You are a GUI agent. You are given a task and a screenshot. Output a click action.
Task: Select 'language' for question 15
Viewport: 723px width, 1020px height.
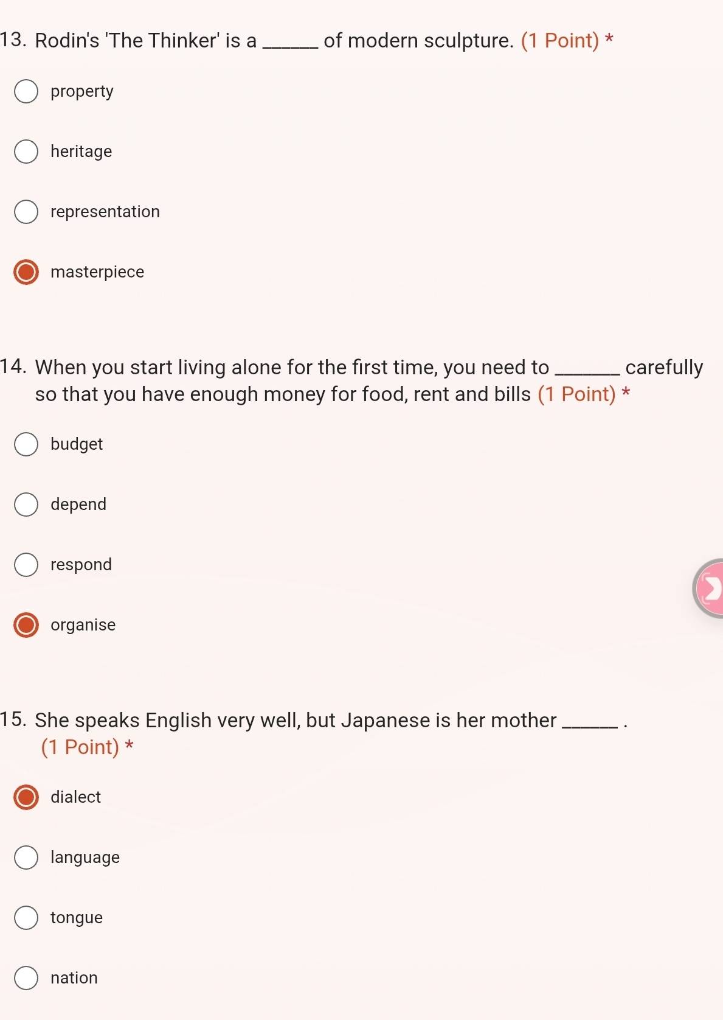(26, 858)
